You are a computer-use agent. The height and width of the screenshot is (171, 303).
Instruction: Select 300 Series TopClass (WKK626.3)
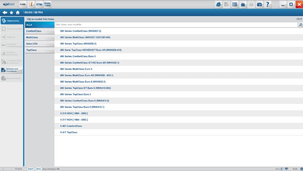(x=179, y=44)
